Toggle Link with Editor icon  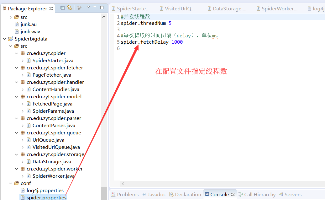(x=70, y=8)
